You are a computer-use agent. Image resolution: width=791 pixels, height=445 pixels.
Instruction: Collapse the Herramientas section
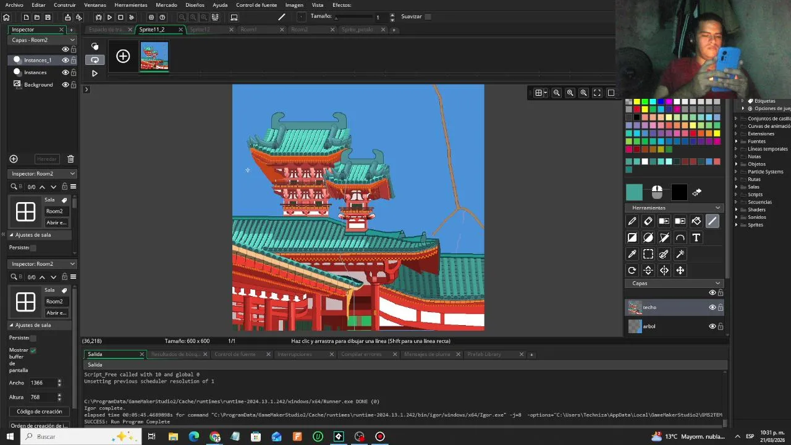(x=717, y=208)
